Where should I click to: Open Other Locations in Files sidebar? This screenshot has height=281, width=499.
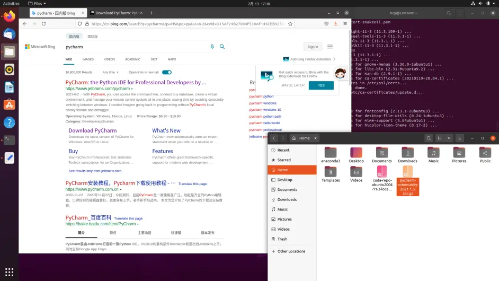pos(292,251)
